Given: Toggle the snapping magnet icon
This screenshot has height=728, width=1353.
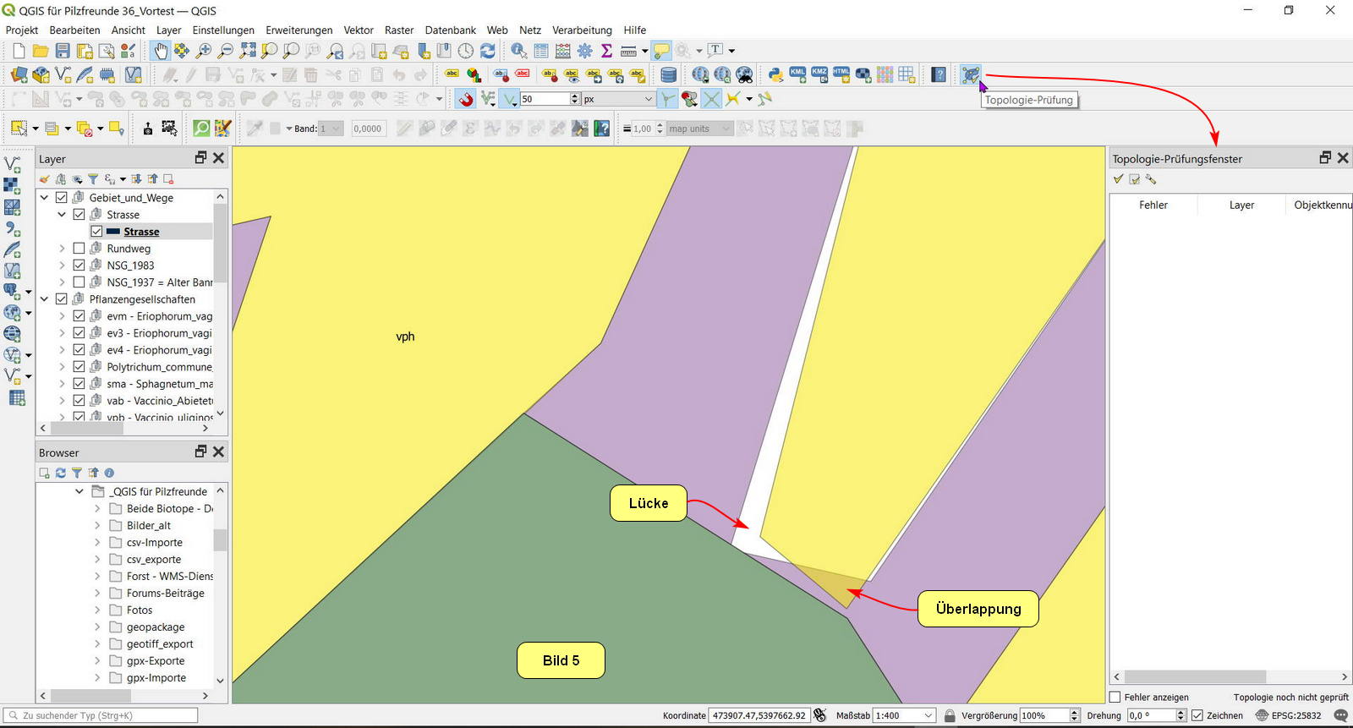Looking at the screenshot, I should [x=466, y=99].
